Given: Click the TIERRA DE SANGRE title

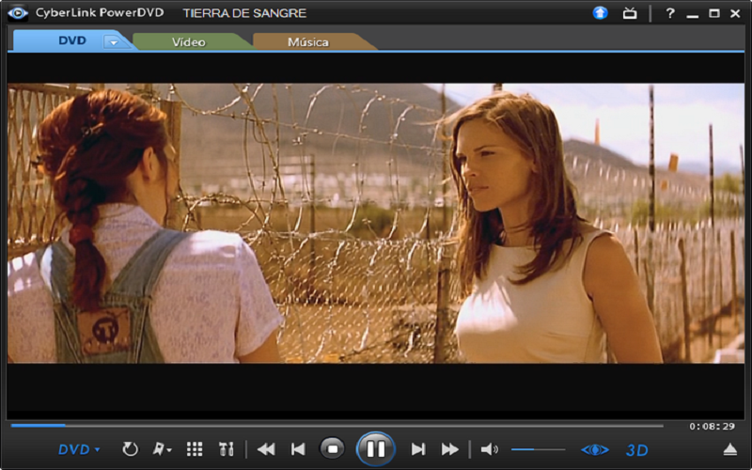Looking at the screenshot, I should click(244, 13).
